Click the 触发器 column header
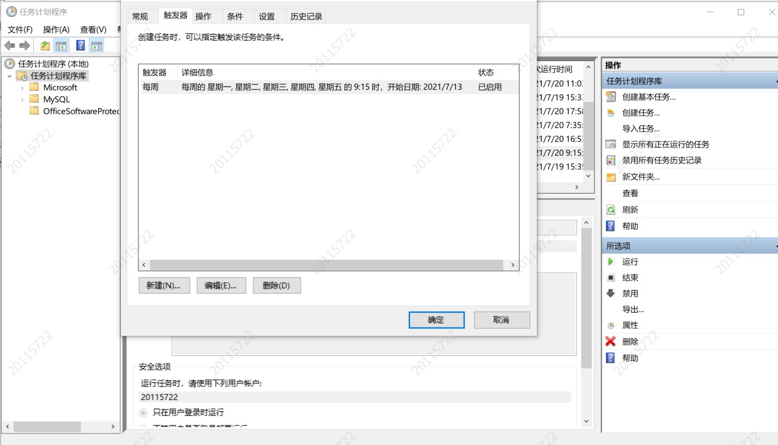The width and height of the screenshot is (778, 445). coord(157,72)
